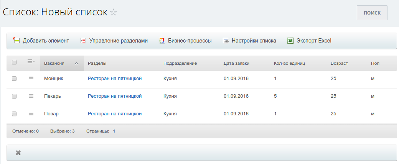399x164 pixels.
Task: Sort by the Кол-во единиц column header
Action: click(x=289, y=63)
